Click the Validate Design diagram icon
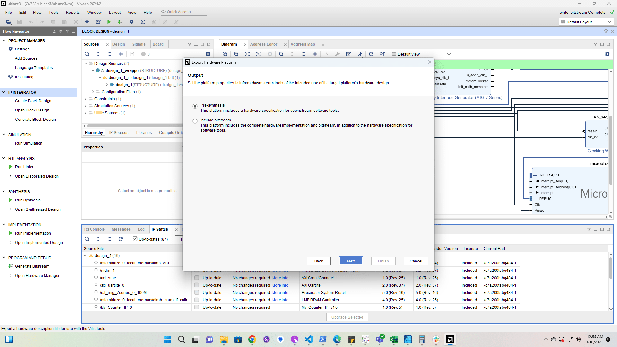This screenshot has width=617, height=347. pyautogui.click(x=349, y=54)
